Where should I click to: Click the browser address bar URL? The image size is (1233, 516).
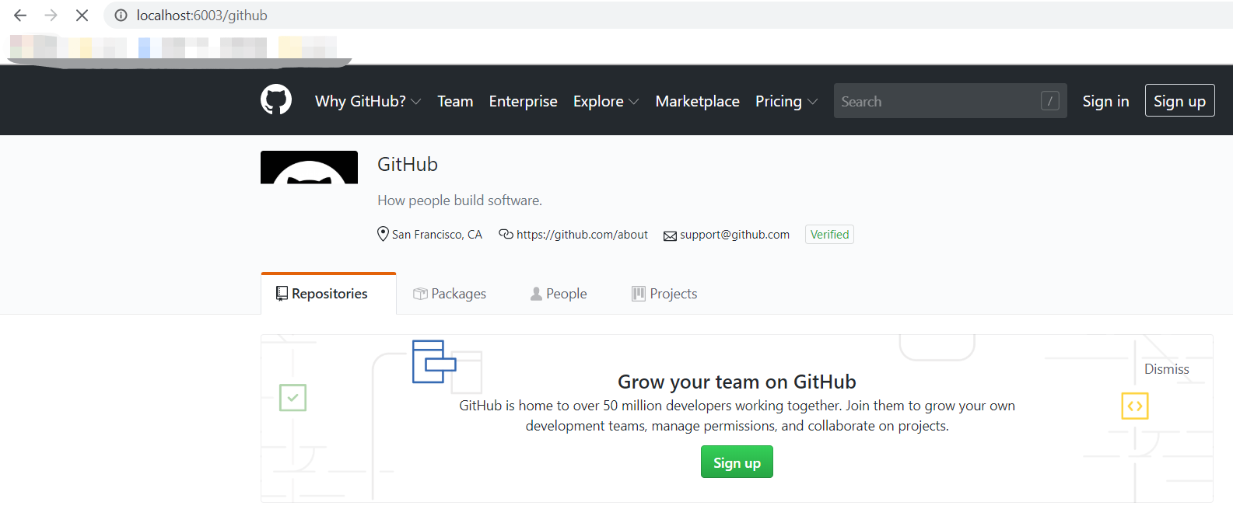202,15
